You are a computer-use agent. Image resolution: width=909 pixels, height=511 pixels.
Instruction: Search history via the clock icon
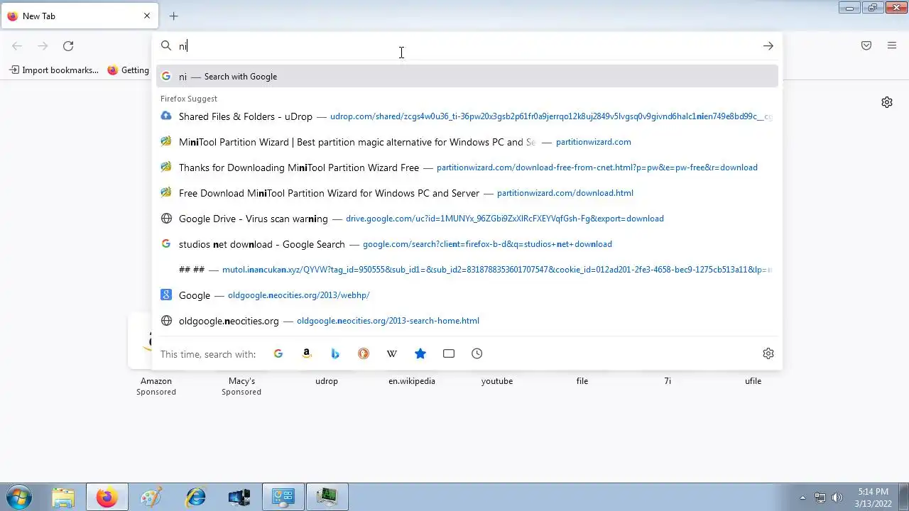[477, 353]
